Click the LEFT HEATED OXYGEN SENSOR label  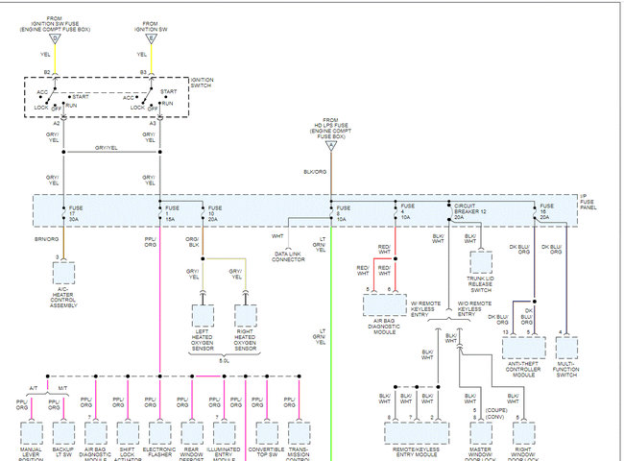pos(203,340)
